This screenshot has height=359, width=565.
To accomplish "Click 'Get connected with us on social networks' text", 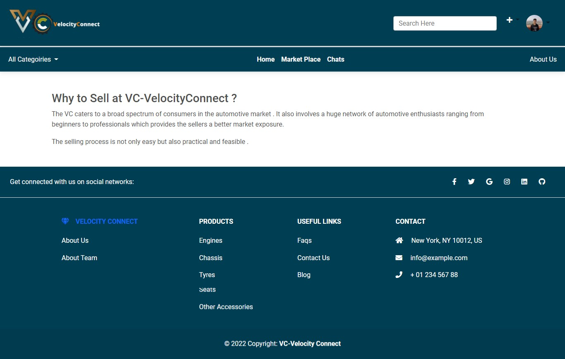I will 72,182.
